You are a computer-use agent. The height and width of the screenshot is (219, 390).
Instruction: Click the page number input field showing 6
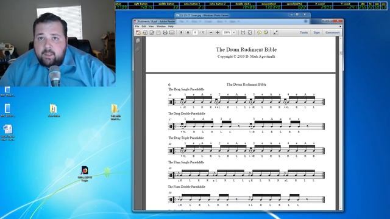point(195,32)
